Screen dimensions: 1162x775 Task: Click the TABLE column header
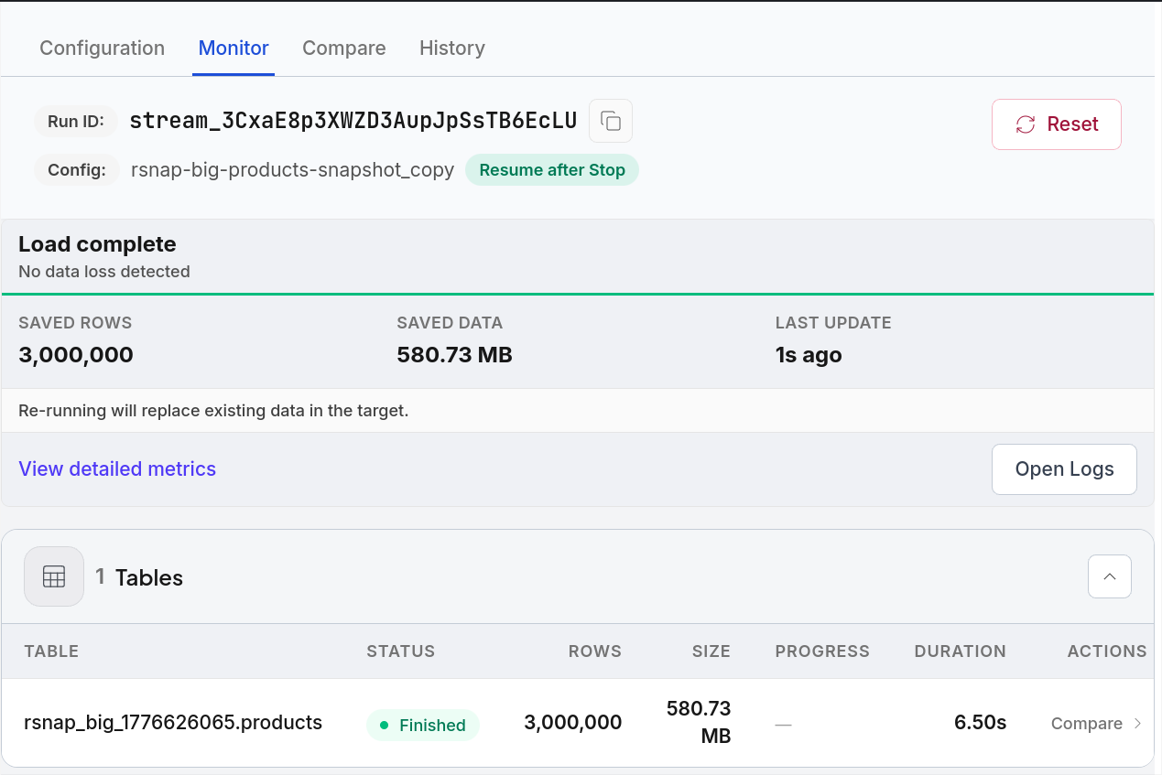[x=51, y=651]
